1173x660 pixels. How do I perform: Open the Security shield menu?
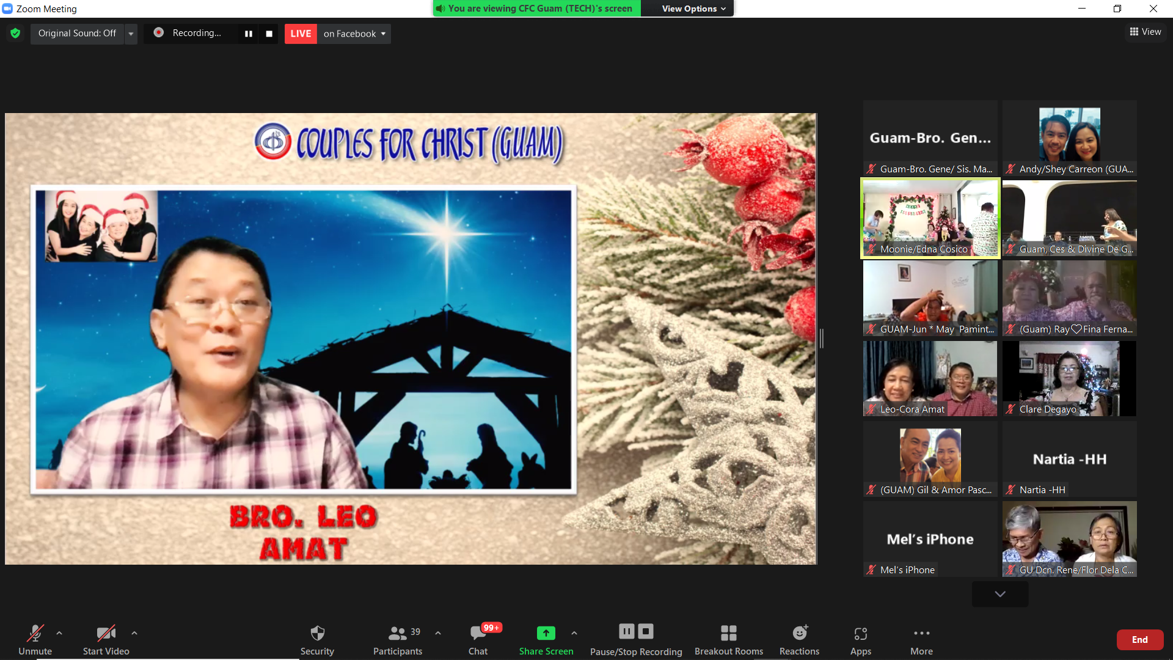[x=317, y=640]
